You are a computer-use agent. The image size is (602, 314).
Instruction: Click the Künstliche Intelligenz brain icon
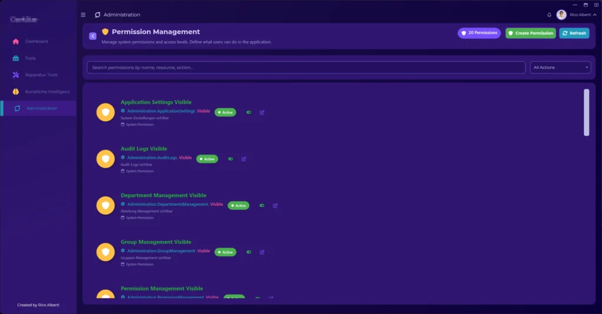(16, 91)
